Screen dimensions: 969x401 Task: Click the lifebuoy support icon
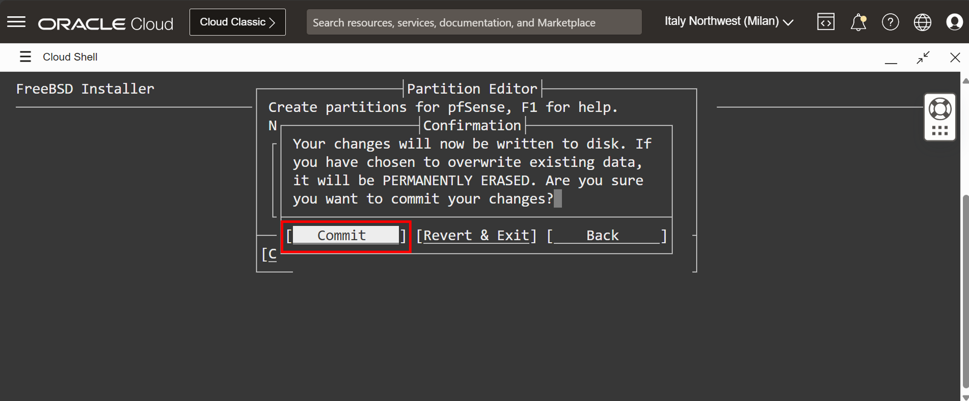click(940, 109)
